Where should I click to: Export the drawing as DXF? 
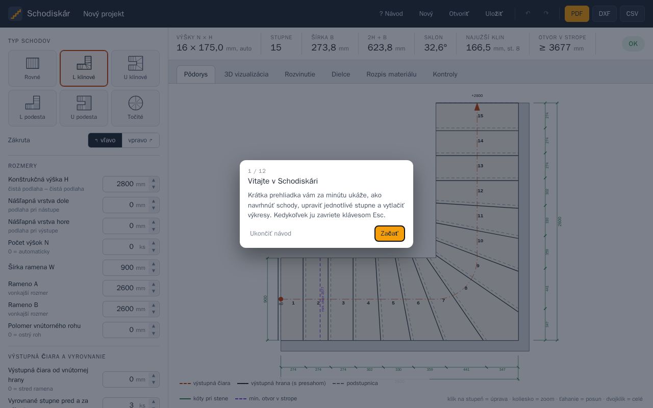point(605,14)
